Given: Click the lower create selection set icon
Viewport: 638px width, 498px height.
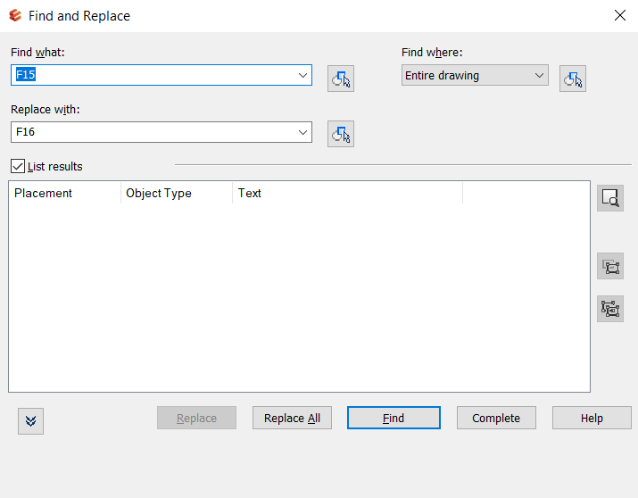Looking at the screenshot, I should click(610, 308).
